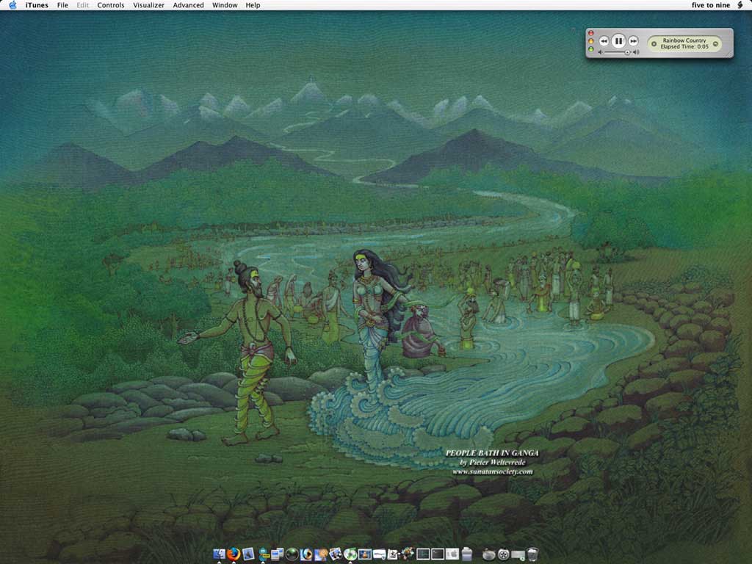Screen dimensions: 752x564
Task: Click the grey Apple logo Dock icon
Action: 452,554
